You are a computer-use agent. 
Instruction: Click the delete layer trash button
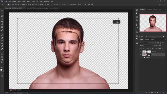163,92
